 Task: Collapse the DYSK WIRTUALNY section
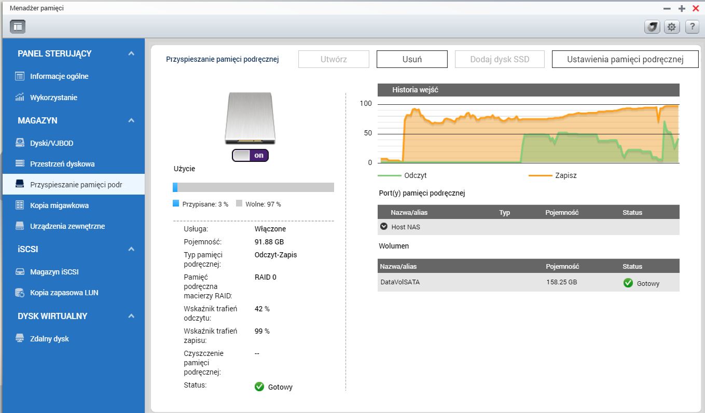[131, 316]
